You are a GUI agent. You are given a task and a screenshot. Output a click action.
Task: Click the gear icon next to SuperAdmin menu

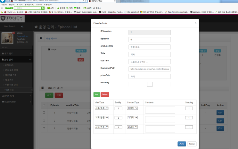click(3, 102)
